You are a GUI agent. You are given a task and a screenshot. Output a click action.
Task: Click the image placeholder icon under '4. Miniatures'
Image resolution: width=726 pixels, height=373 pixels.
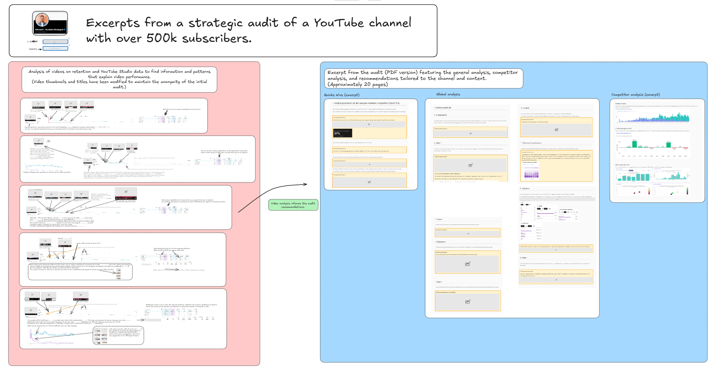pyautogui.click(x=467, y=264)
